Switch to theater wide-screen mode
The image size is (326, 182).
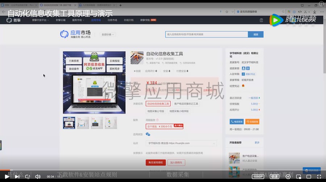[309, 177]
